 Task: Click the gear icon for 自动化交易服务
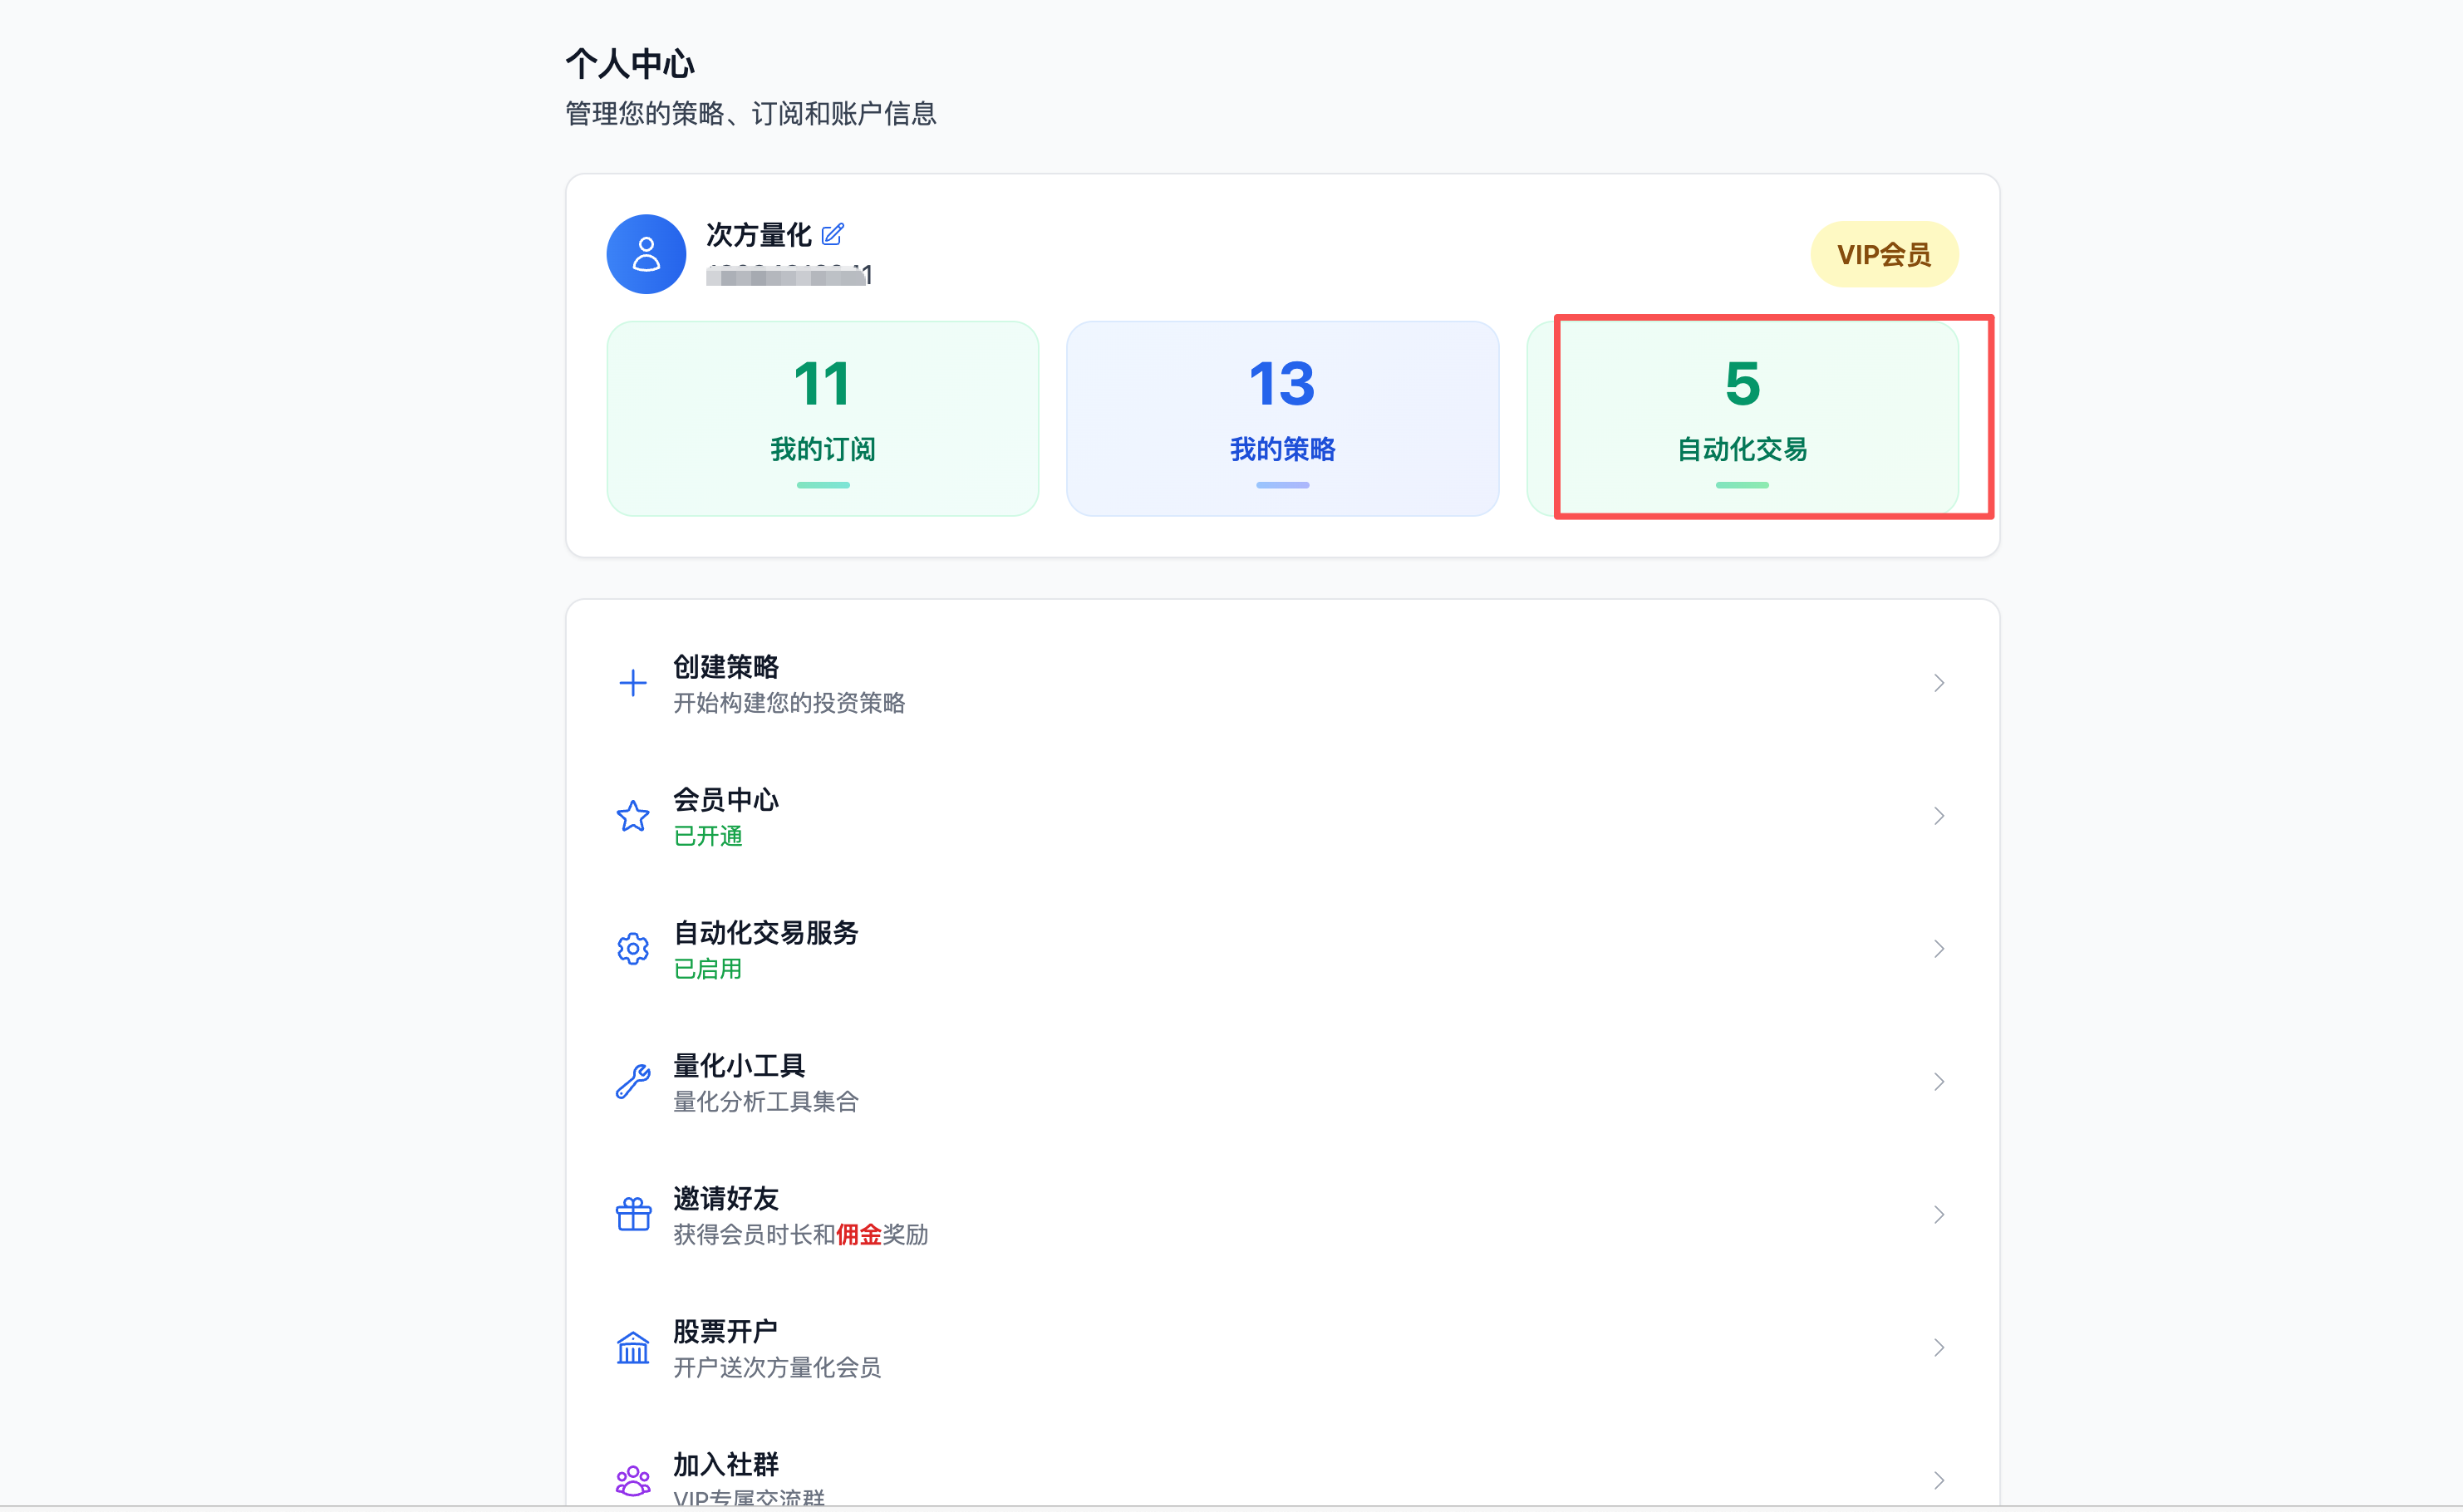633,948
